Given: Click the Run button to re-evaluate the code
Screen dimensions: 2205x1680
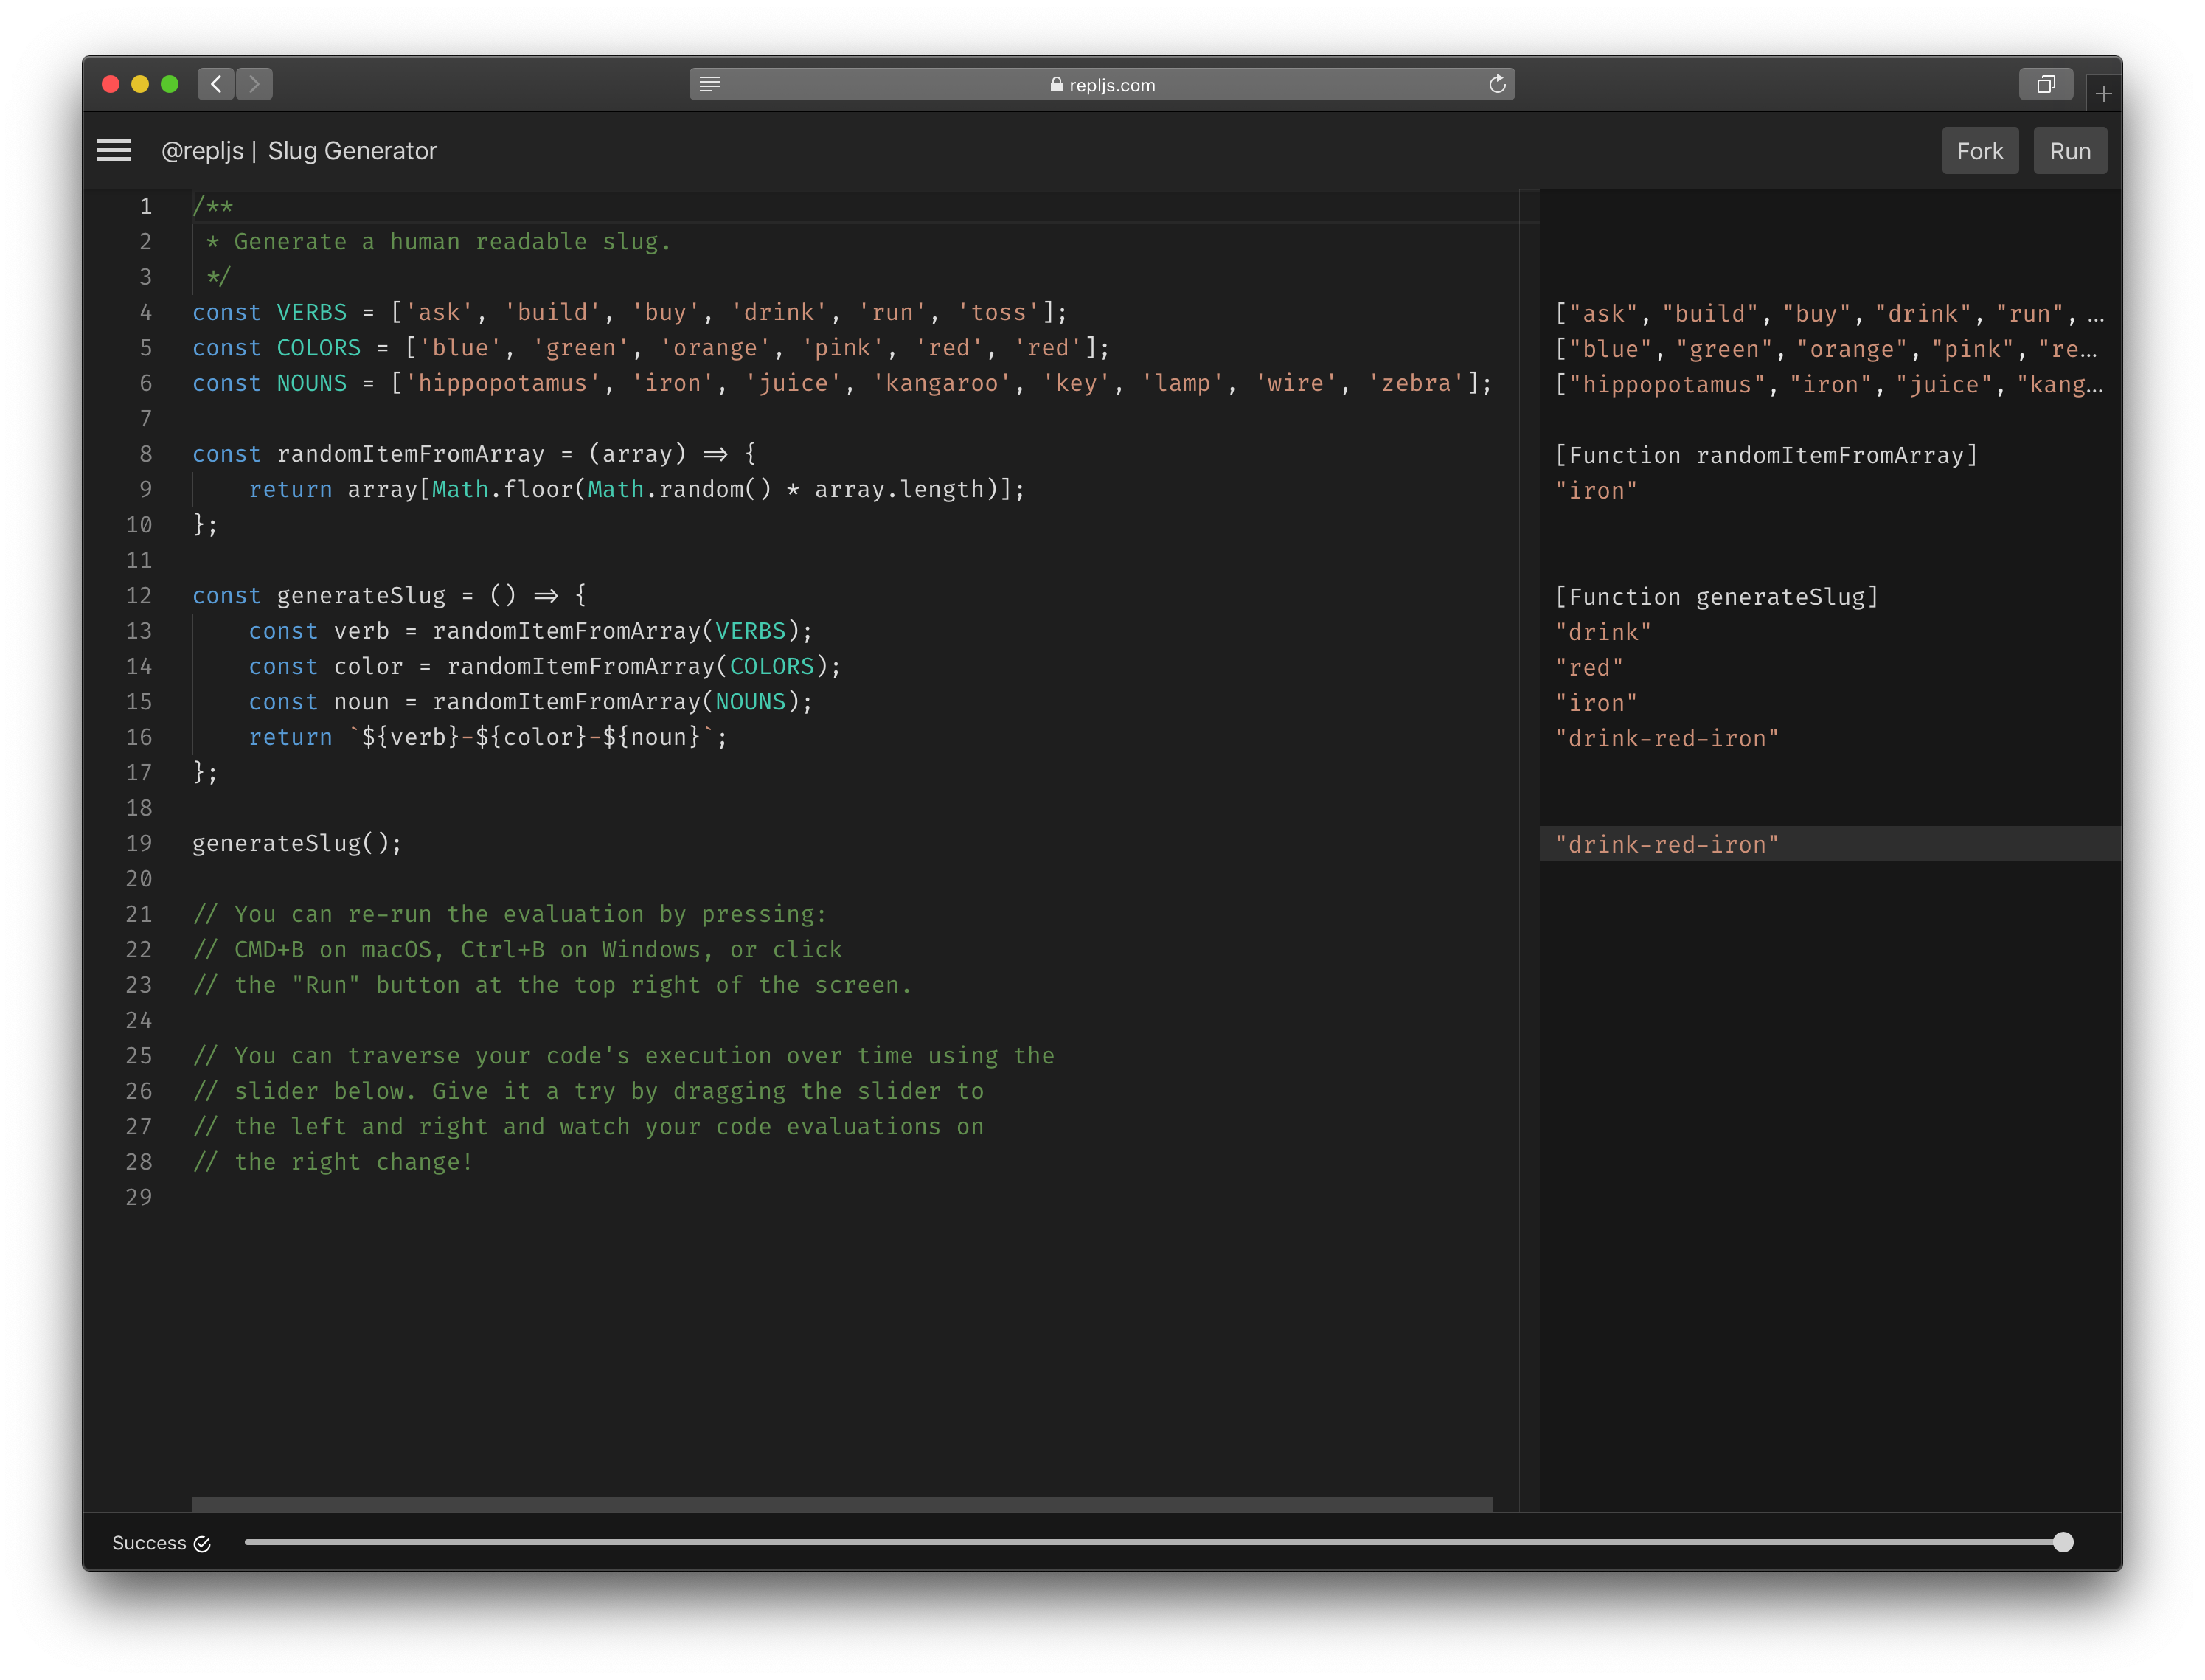Looking at the screenshot, I should (2069, 150).
